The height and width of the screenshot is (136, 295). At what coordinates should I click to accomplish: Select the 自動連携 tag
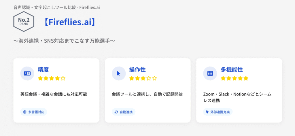click(123, 112)
